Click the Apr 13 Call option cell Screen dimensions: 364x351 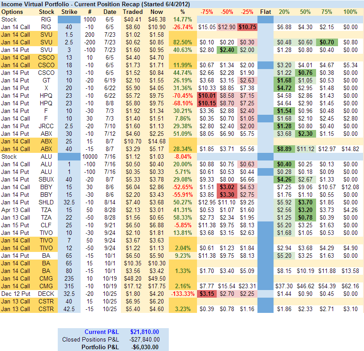pyautogui.click(x=15, y=210)
